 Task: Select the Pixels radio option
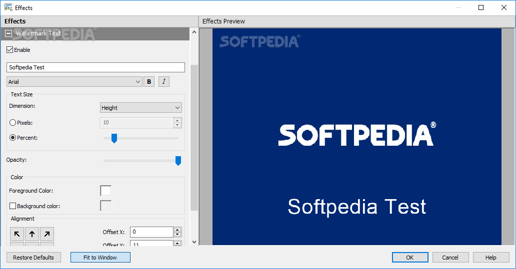pyautogui.click(x=13, y=122)
